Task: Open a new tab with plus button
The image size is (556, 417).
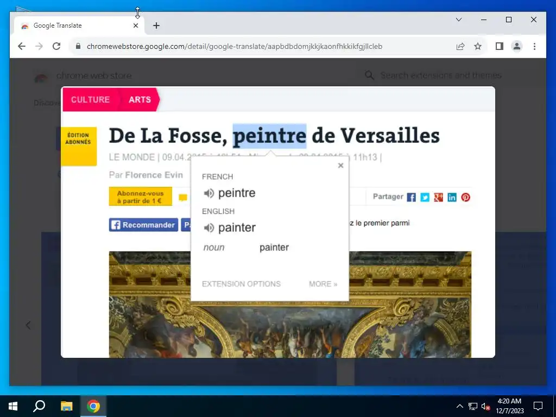Action: [156, 26]
